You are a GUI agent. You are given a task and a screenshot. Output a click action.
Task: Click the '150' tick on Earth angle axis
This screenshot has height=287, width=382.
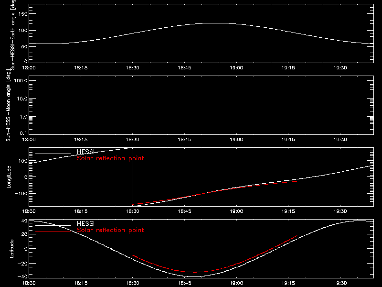click(x=22, y=14)
